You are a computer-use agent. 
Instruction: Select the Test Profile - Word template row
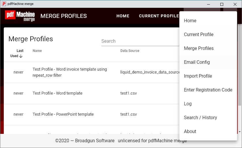click(57, 93)
